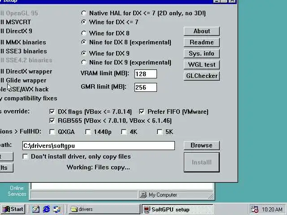The width and height of the screenshot is (287, 215).
Task: Click the DirectX 9 install option label
Action: click(19, 31)
